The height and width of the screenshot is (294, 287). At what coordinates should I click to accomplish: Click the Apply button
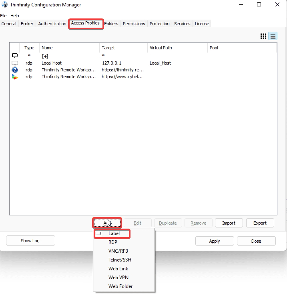coord(215,241)
